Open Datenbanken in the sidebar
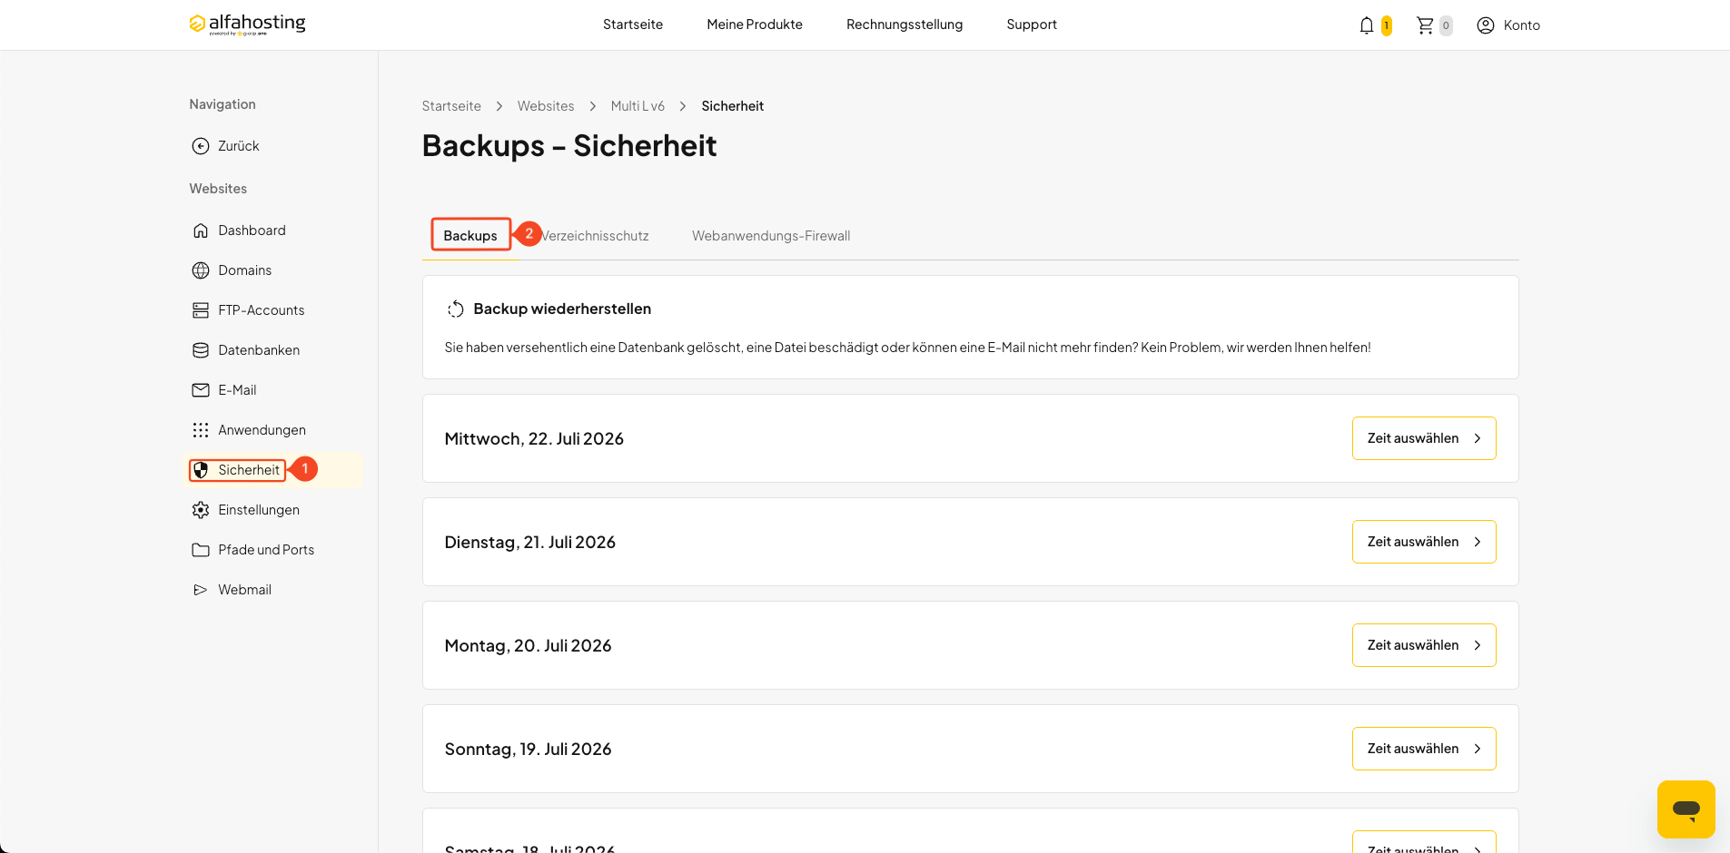1730x853 pixels. coord(259,350)
